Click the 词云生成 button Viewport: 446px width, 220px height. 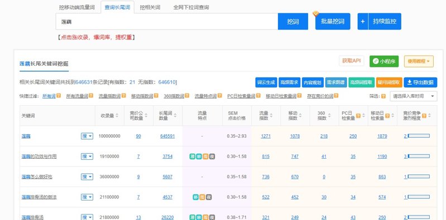click(266, 82)
